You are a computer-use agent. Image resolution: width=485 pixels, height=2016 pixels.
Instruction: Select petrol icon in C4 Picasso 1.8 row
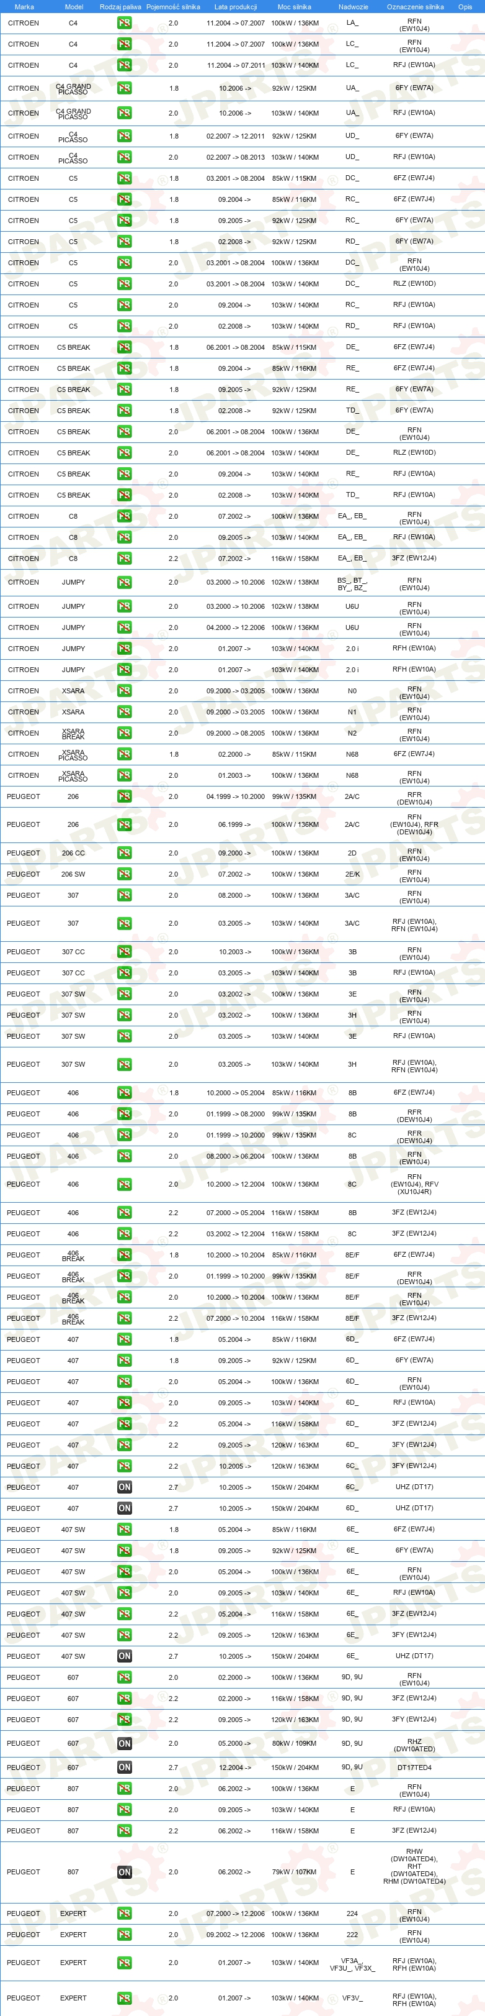(x=124, y=136)
